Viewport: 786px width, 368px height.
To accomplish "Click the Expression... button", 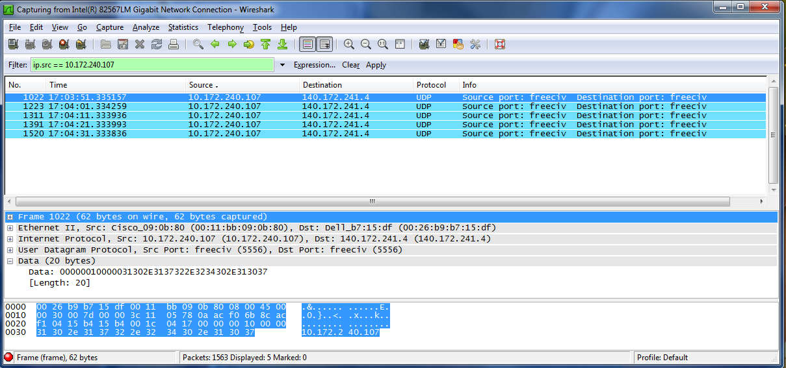I will pyautogui.click(x=315, y=65).
